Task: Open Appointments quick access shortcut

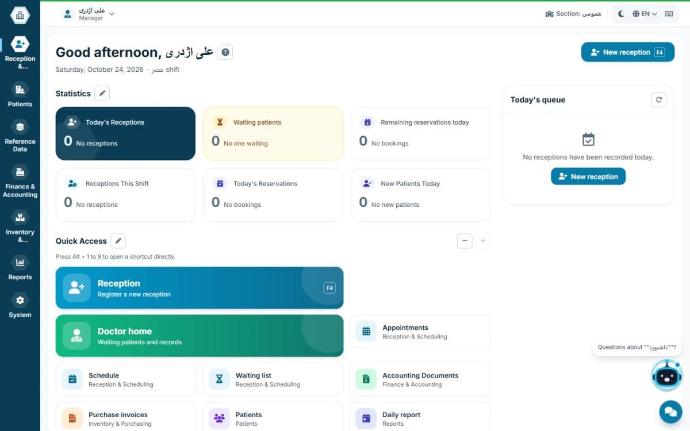Action: coord(420,332)
